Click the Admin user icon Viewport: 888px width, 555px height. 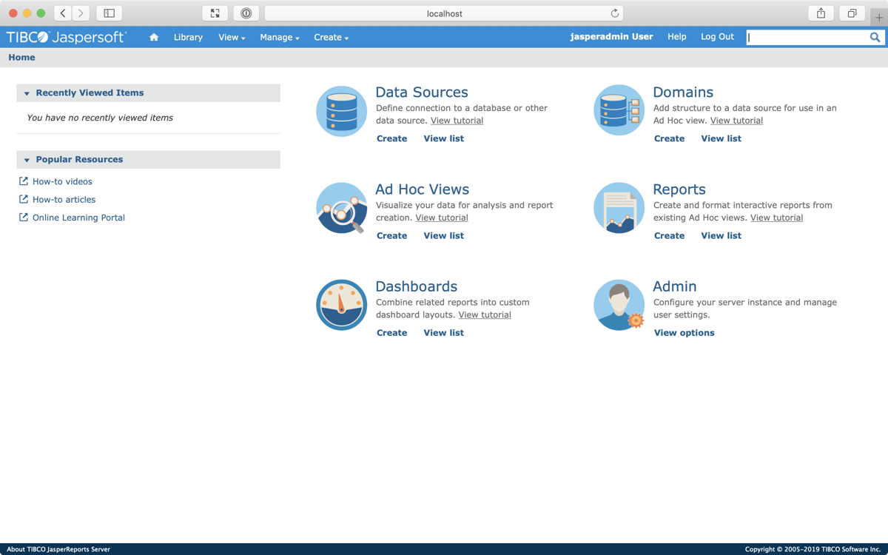pos(619,305)
